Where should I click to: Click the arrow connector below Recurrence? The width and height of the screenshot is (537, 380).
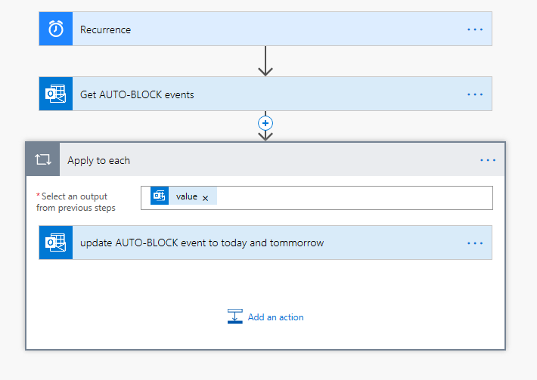(265, 61)
